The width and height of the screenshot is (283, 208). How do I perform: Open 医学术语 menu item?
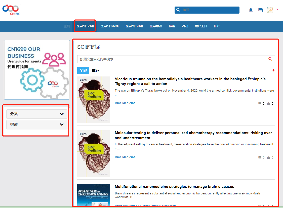click(x=156, y=26)
